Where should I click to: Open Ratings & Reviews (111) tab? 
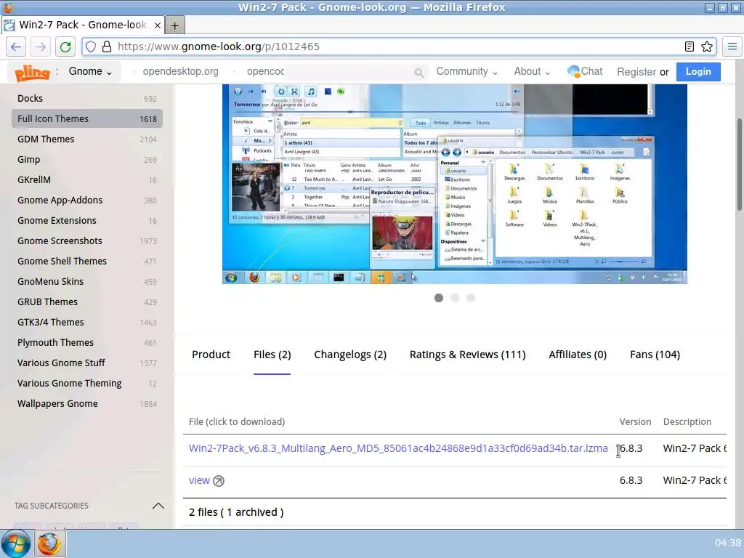[x=467, y=355]
